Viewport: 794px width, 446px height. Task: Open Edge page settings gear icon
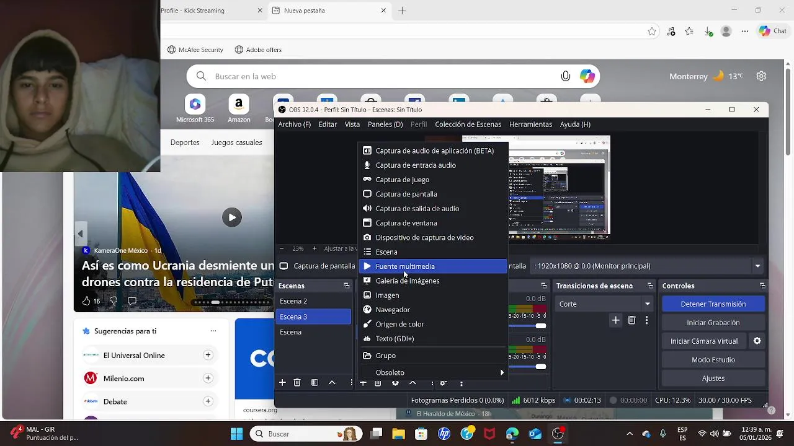point(761,76)
